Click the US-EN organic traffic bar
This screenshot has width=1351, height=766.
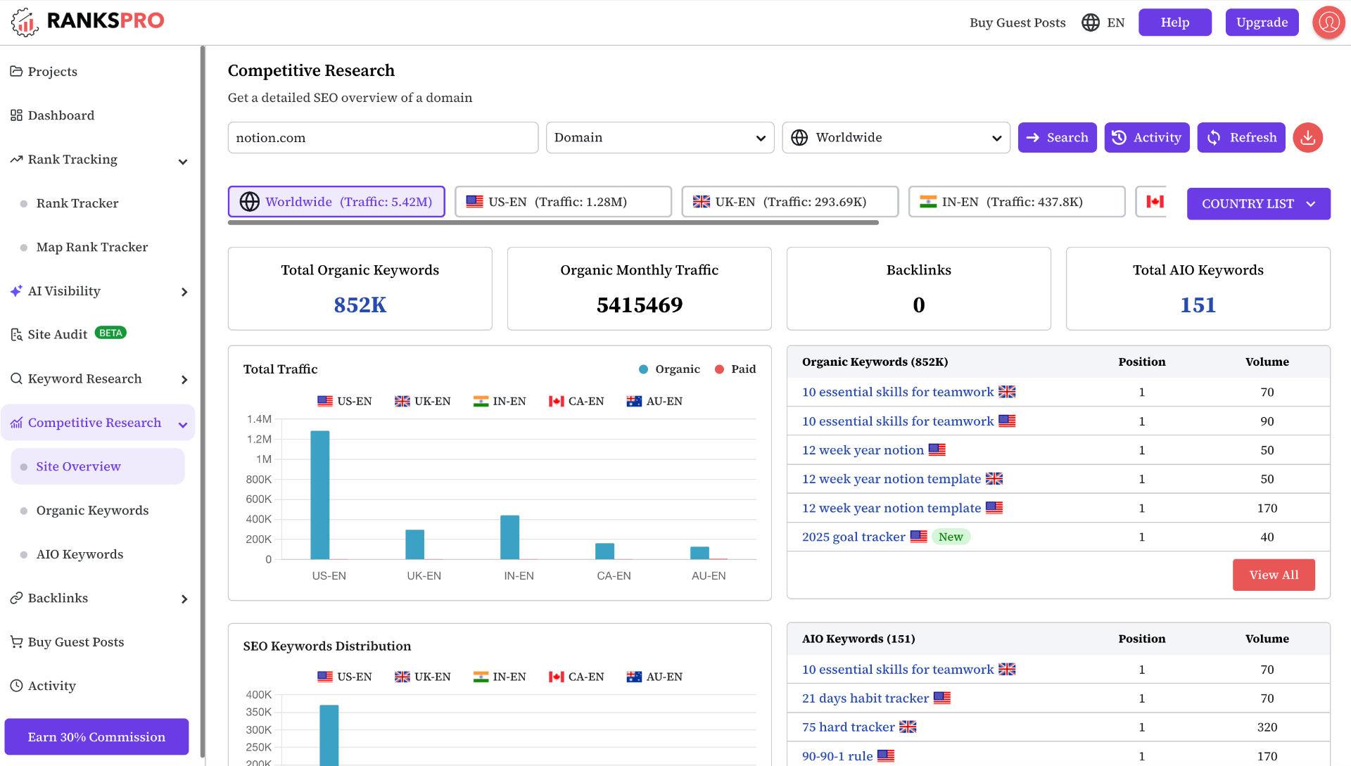(320, 495)
